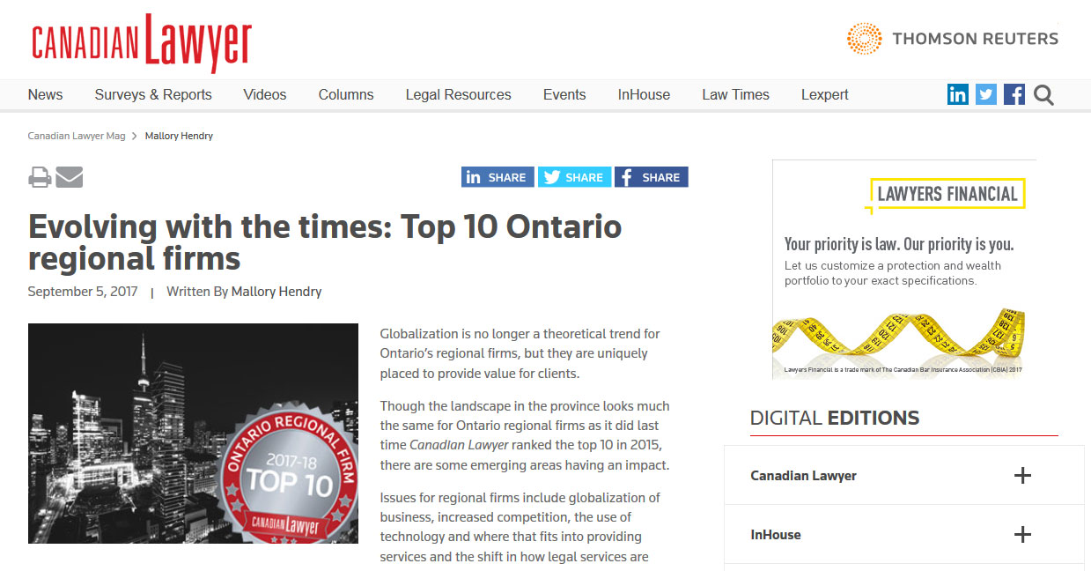Share article on LinkedIn button
The width and height of the screenshot is (1091, 571).
click(x=498, y=177)
